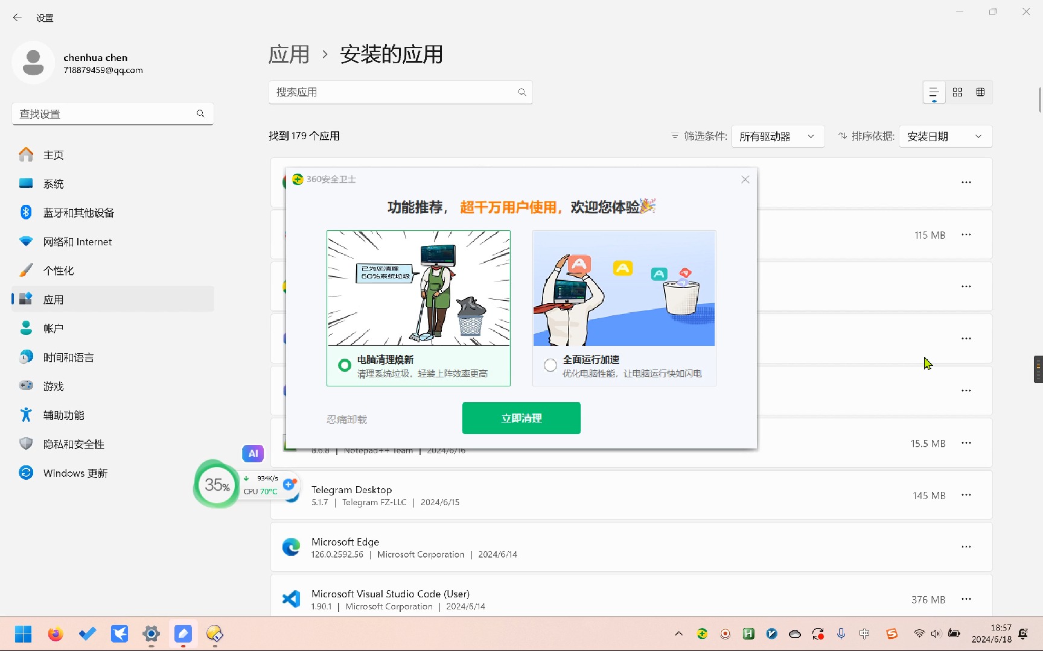1043x651 pixels.
Task: Open the blue bird app in taskbar
Action: (x=120, y=634)
